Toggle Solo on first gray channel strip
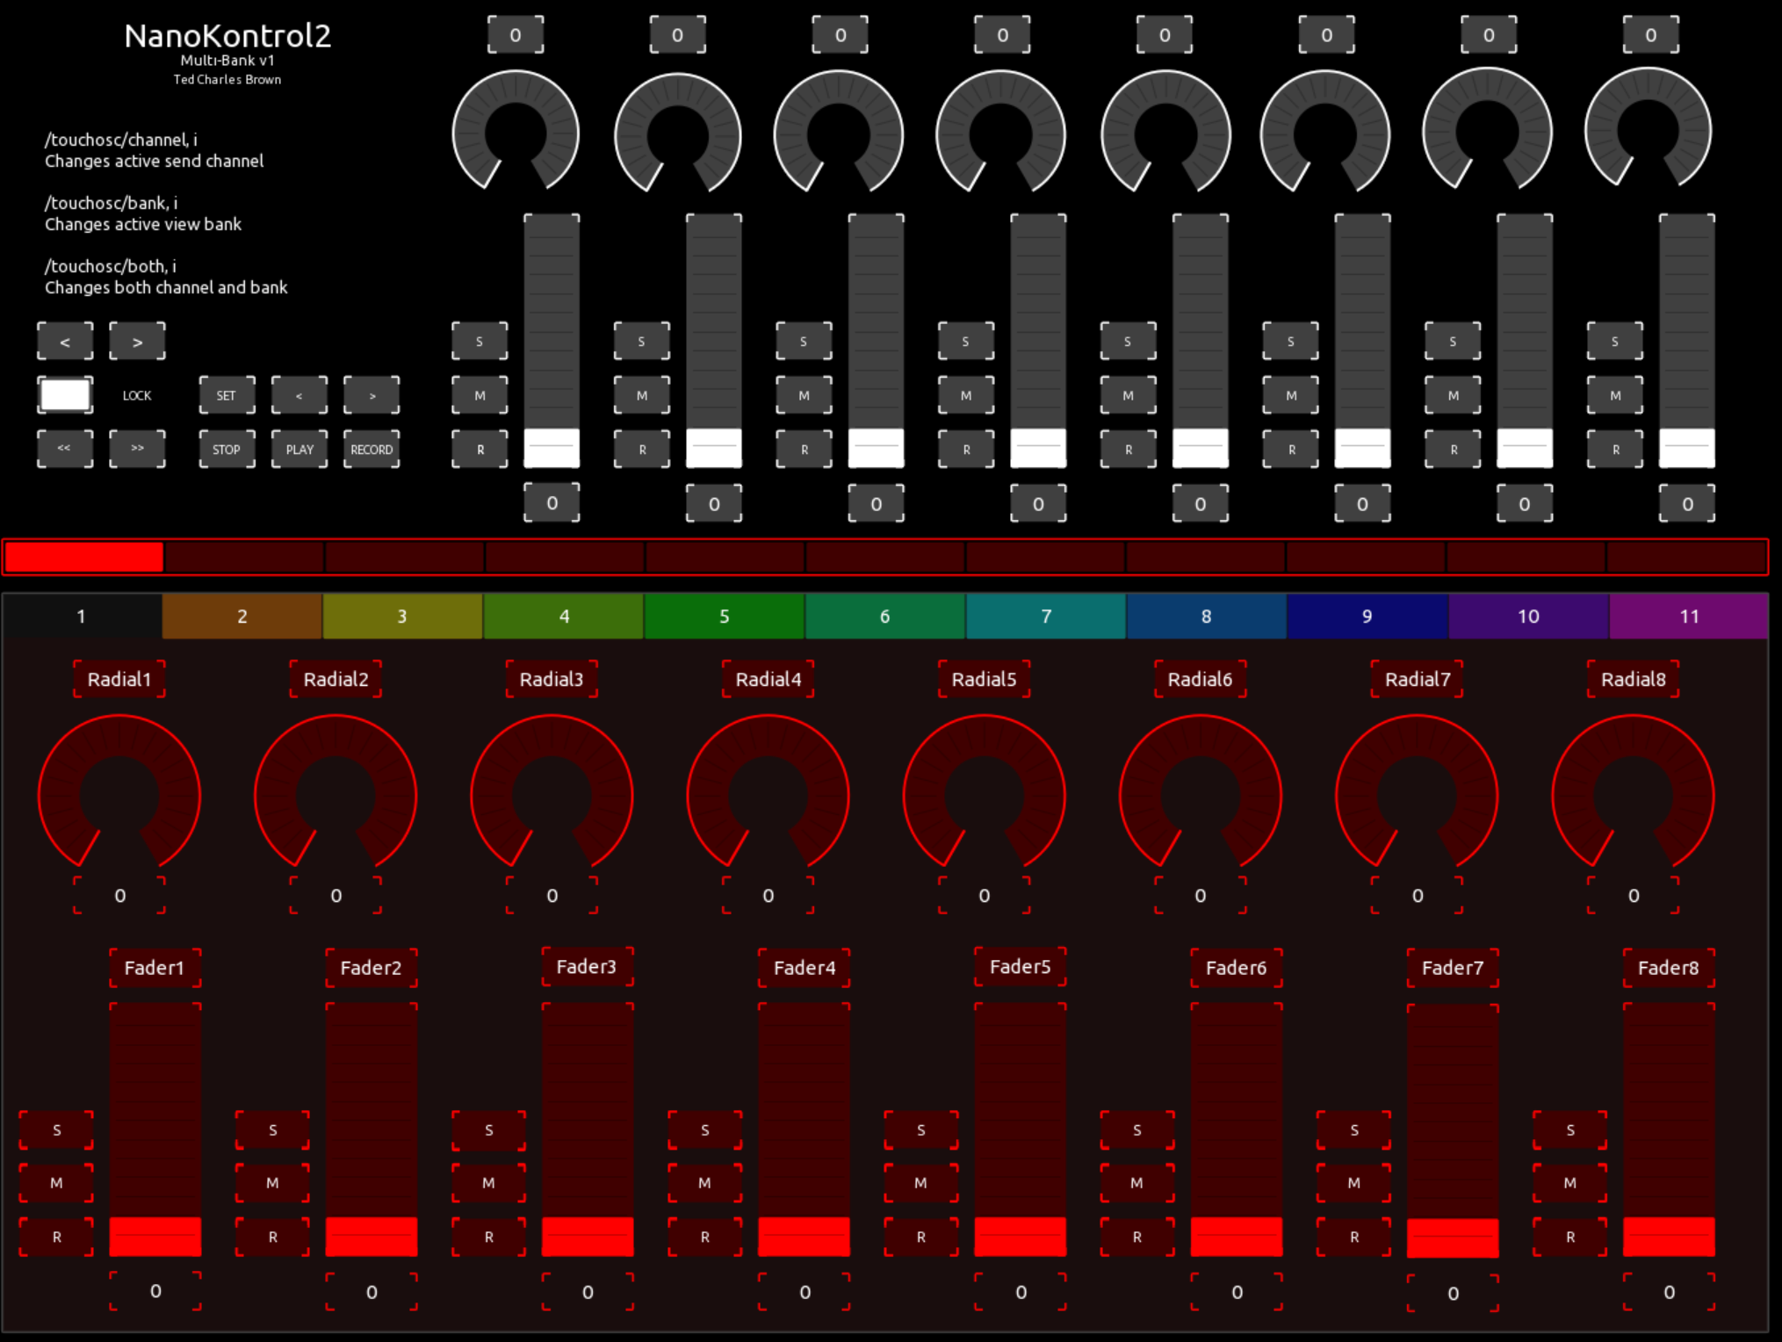Screen dimensions: 1782x1342 (480, 342)
